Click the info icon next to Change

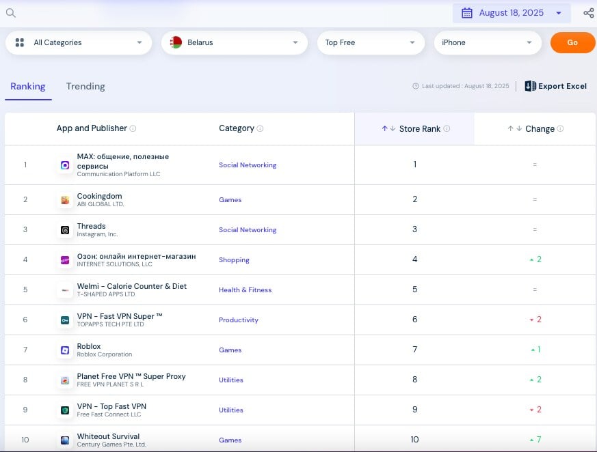560,128
